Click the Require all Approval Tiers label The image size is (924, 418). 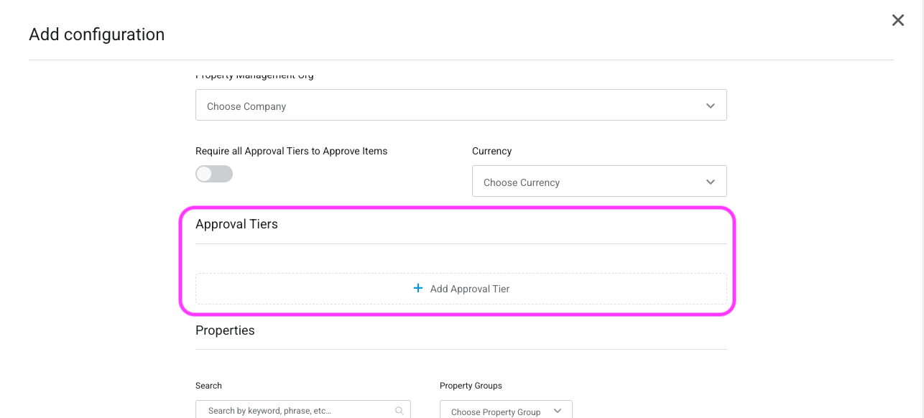[x=291, y=151]
